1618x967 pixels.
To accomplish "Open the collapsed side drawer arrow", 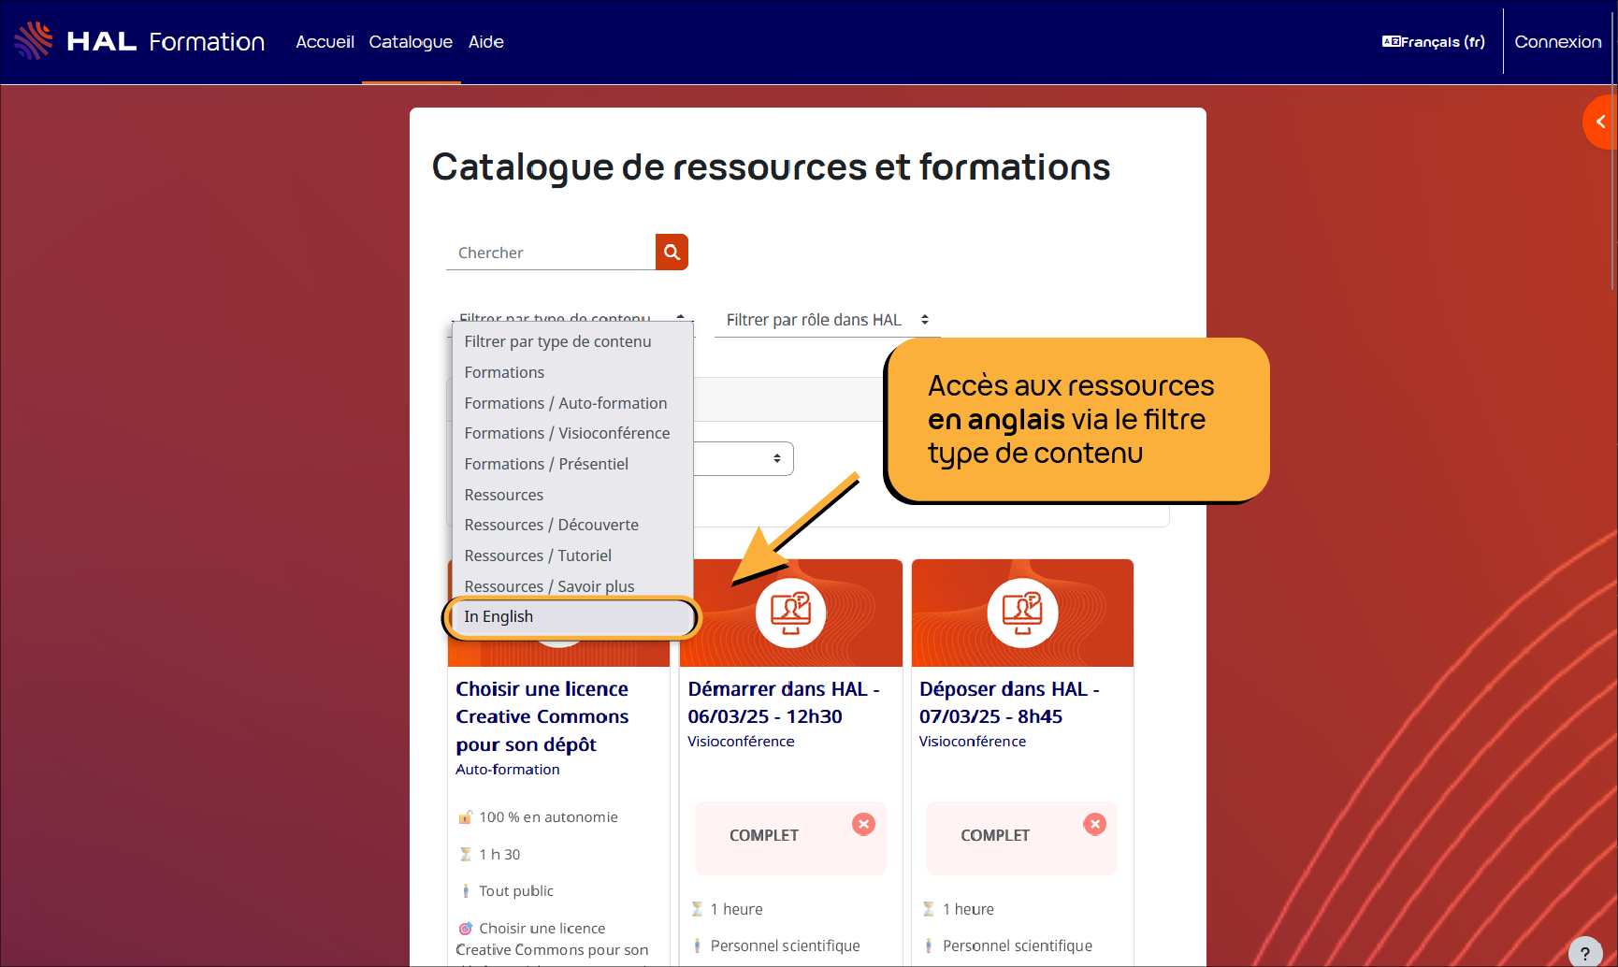I will tap(1600, 122).
